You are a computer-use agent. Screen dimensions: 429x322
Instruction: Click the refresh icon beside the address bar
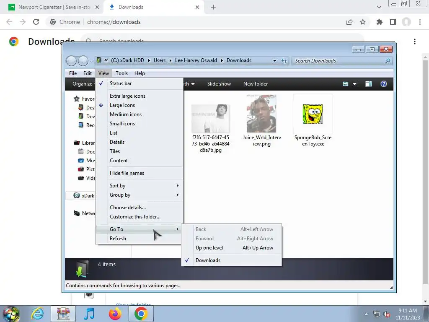284,60
